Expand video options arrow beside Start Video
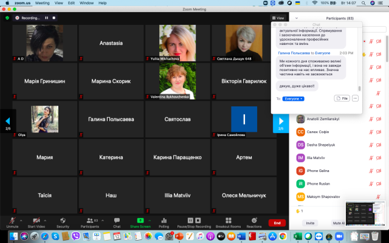This screenshot has width=389, height=243. (x=45, y=220)
